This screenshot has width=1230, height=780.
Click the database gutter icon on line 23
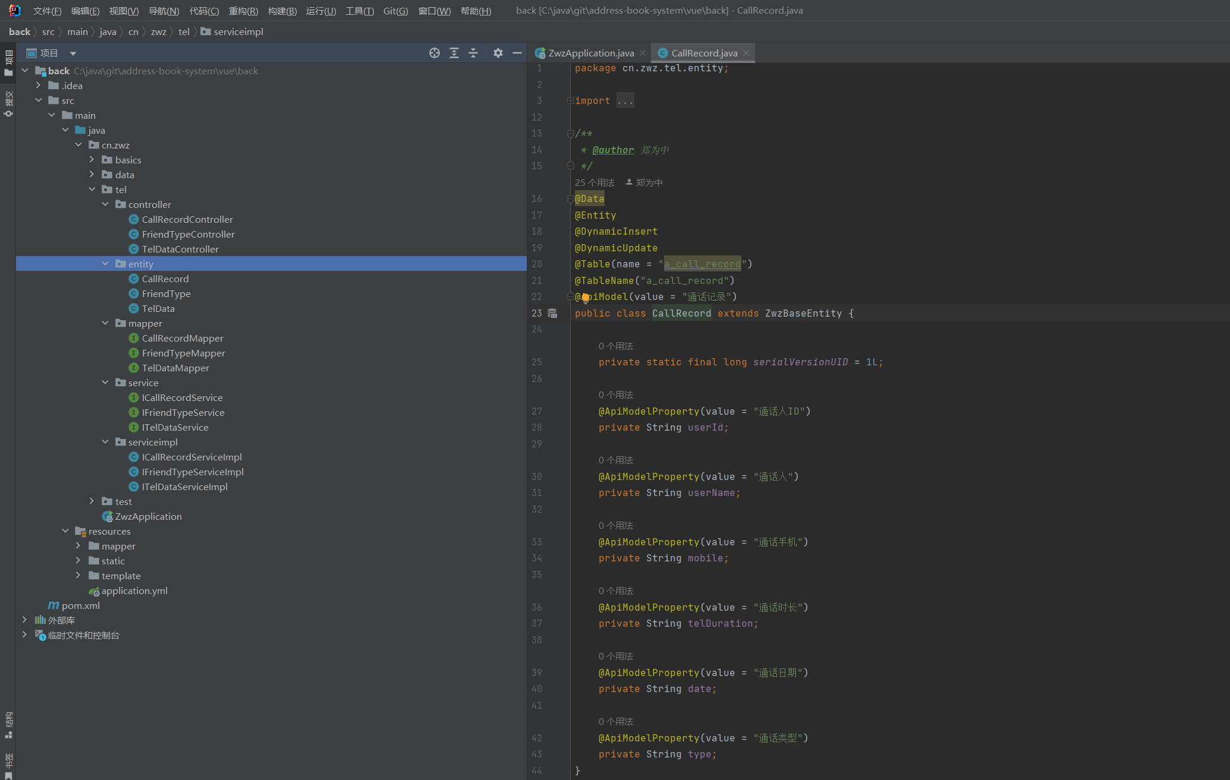(552, 313)
